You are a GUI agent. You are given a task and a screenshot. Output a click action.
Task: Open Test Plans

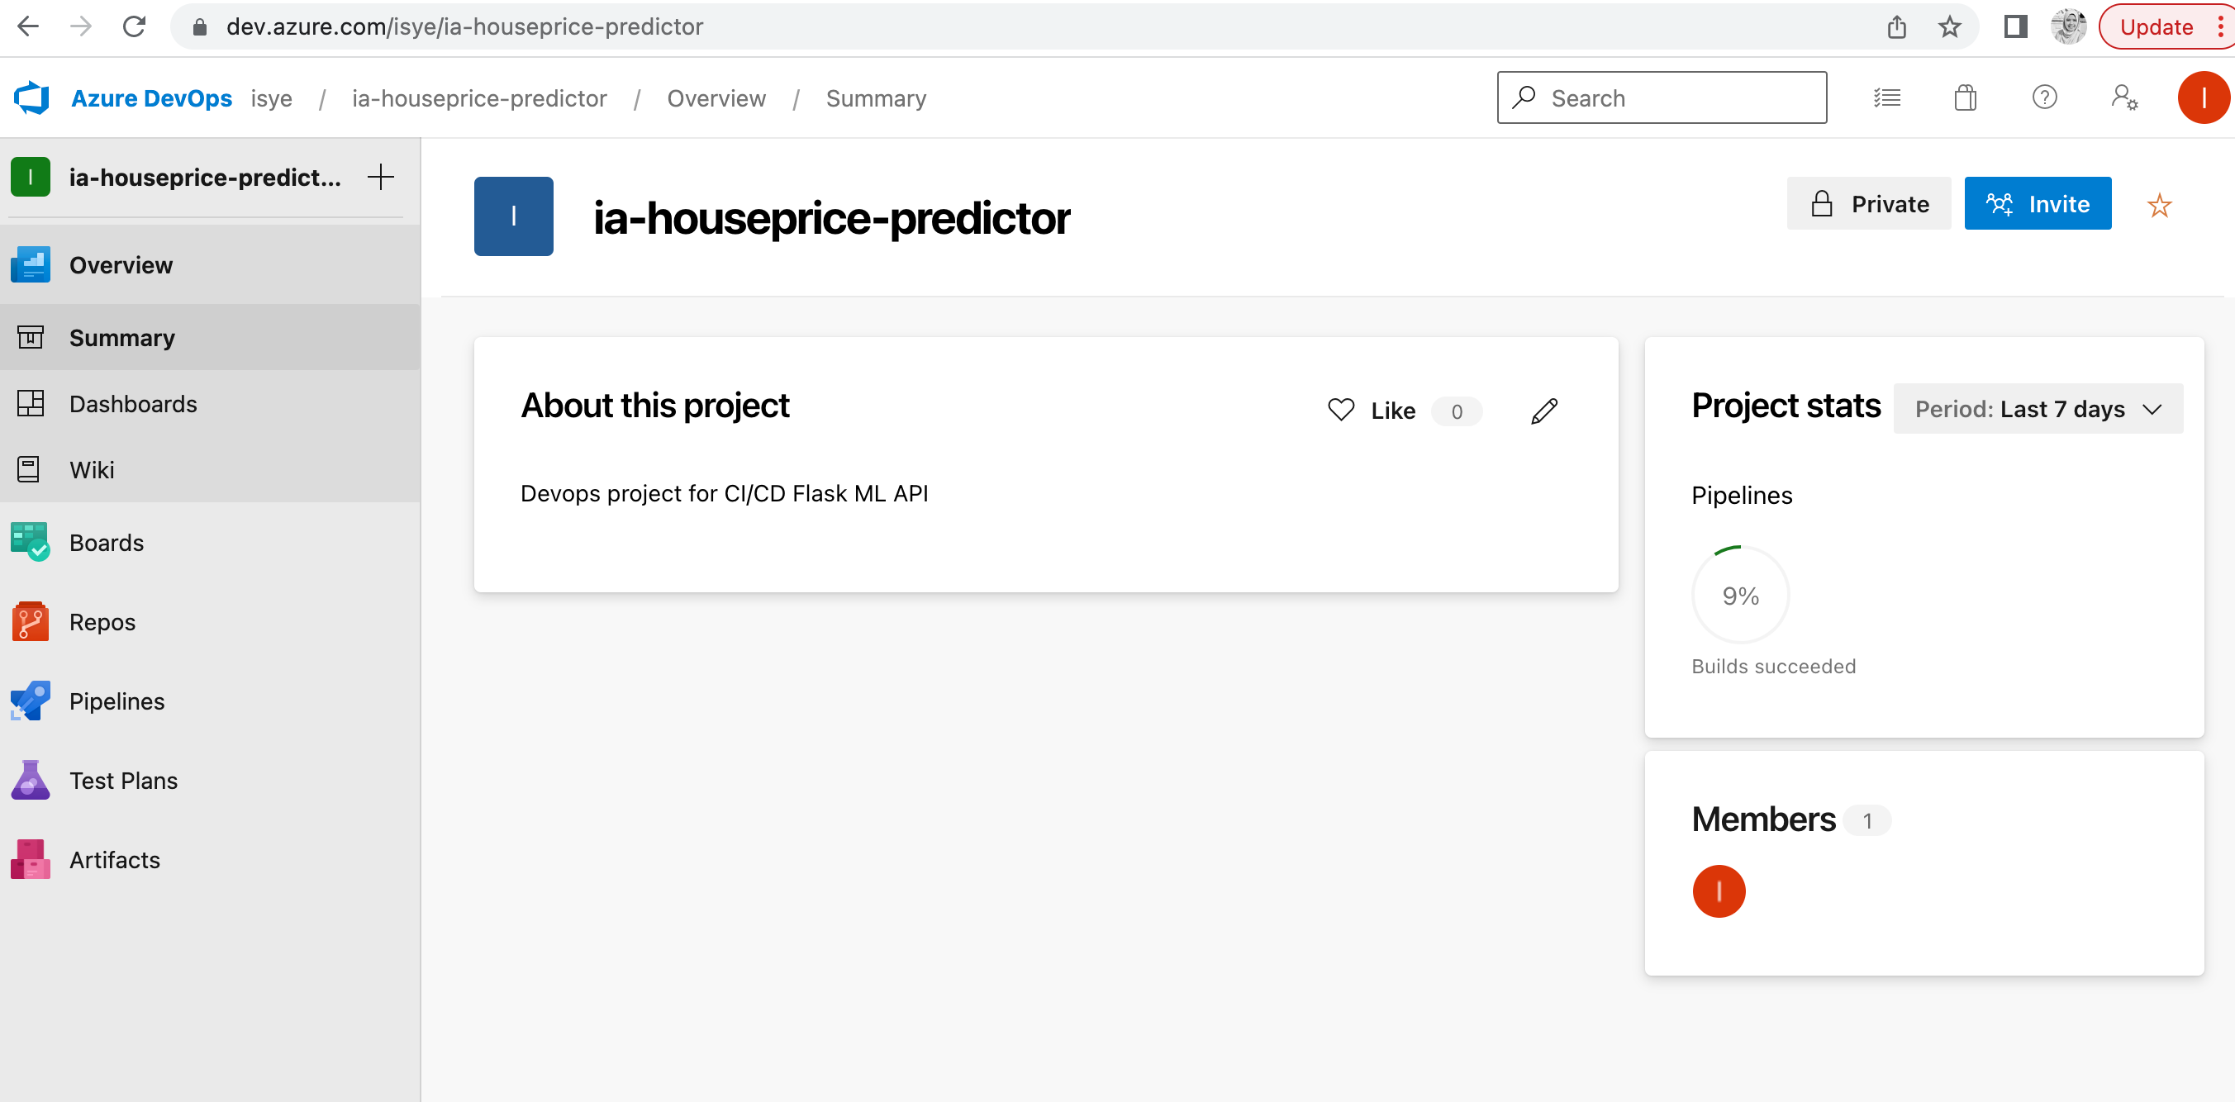pos(122,780)
